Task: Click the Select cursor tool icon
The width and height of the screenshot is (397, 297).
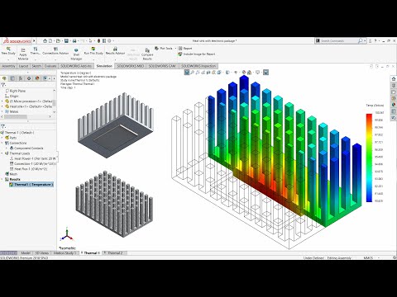Action: 90,40
